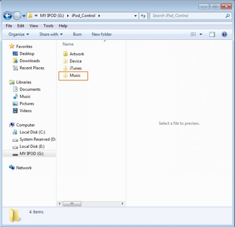Maximize the Explorer window

point(215,7)
